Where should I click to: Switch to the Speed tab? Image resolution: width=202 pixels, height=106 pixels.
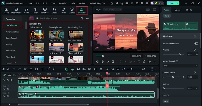[x=178, y=10]
